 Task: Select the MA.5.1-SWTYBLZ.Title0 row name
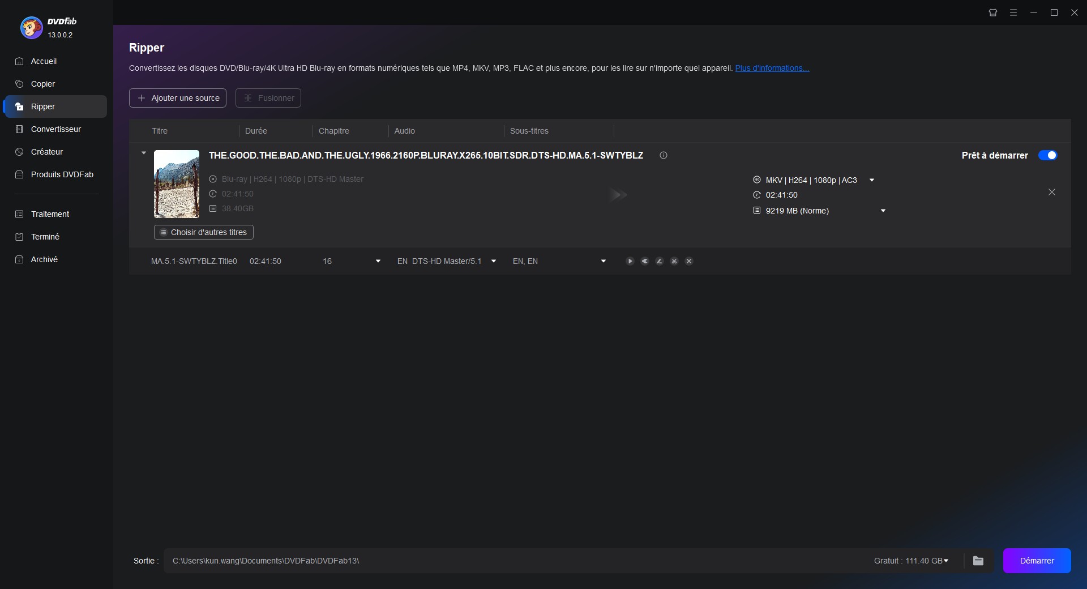pyautogui.click(x=194, y=261)
